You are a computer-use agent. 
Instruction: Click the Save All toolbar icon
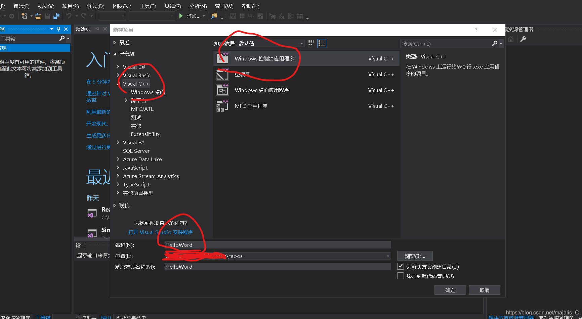click(x=56, y=16)
